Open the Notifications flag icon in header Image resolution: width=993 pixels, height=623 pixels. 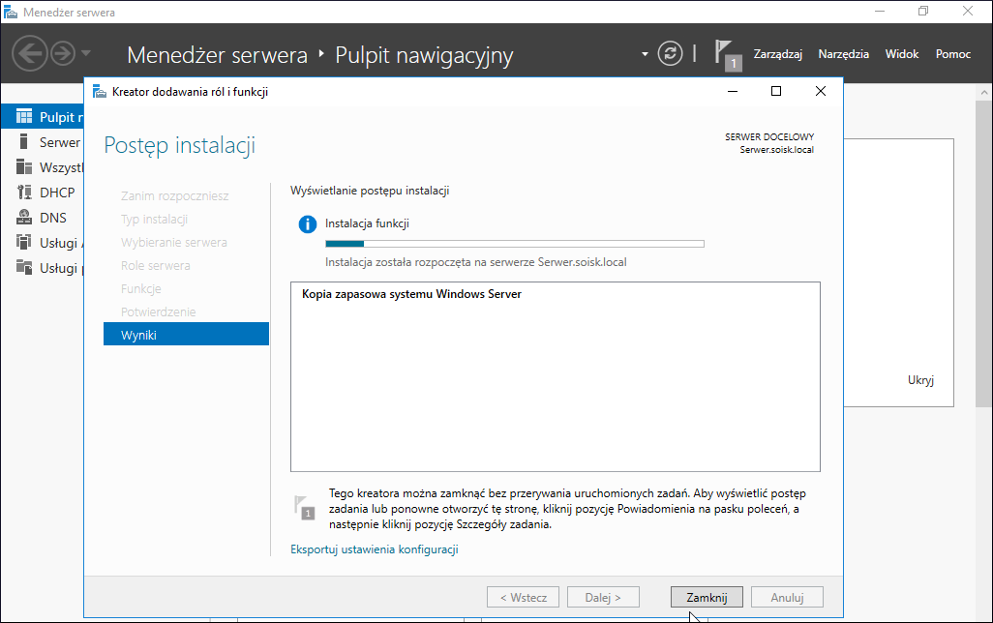point(726,54)
